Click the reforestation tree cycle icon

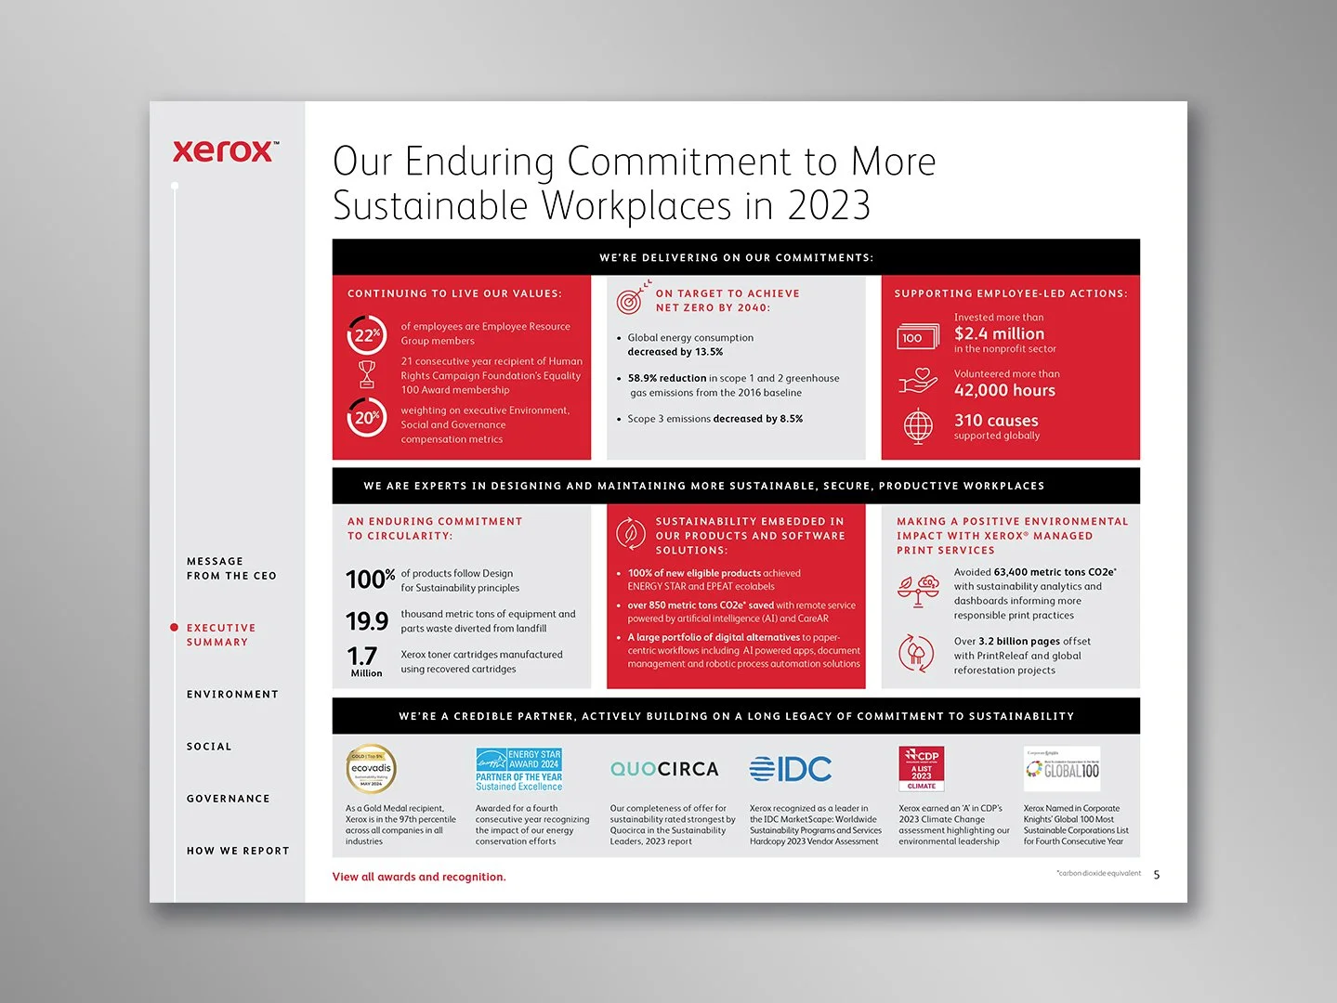point(916,653)
